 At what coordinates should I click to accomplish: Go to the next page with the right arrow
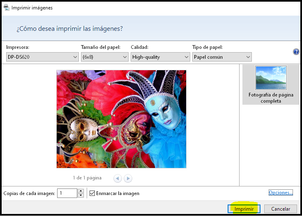tap(128, 178)
